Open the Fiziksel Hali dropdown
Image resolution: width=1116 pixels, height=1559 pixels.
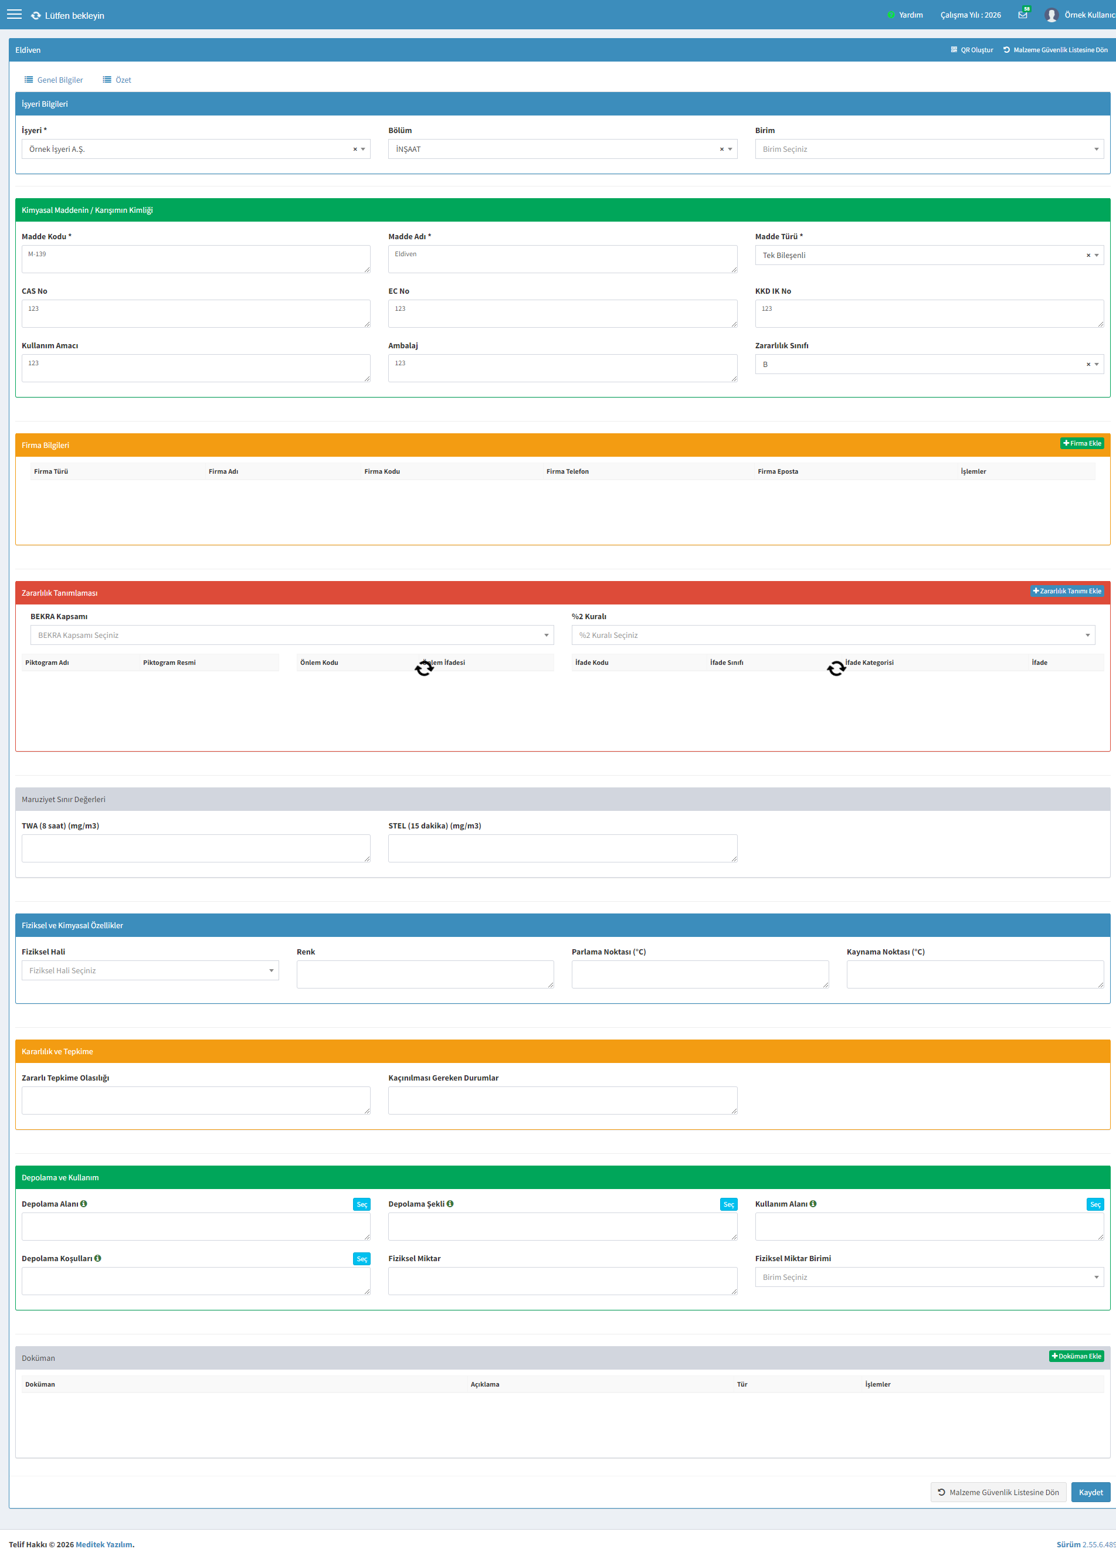tap(151, 970)
